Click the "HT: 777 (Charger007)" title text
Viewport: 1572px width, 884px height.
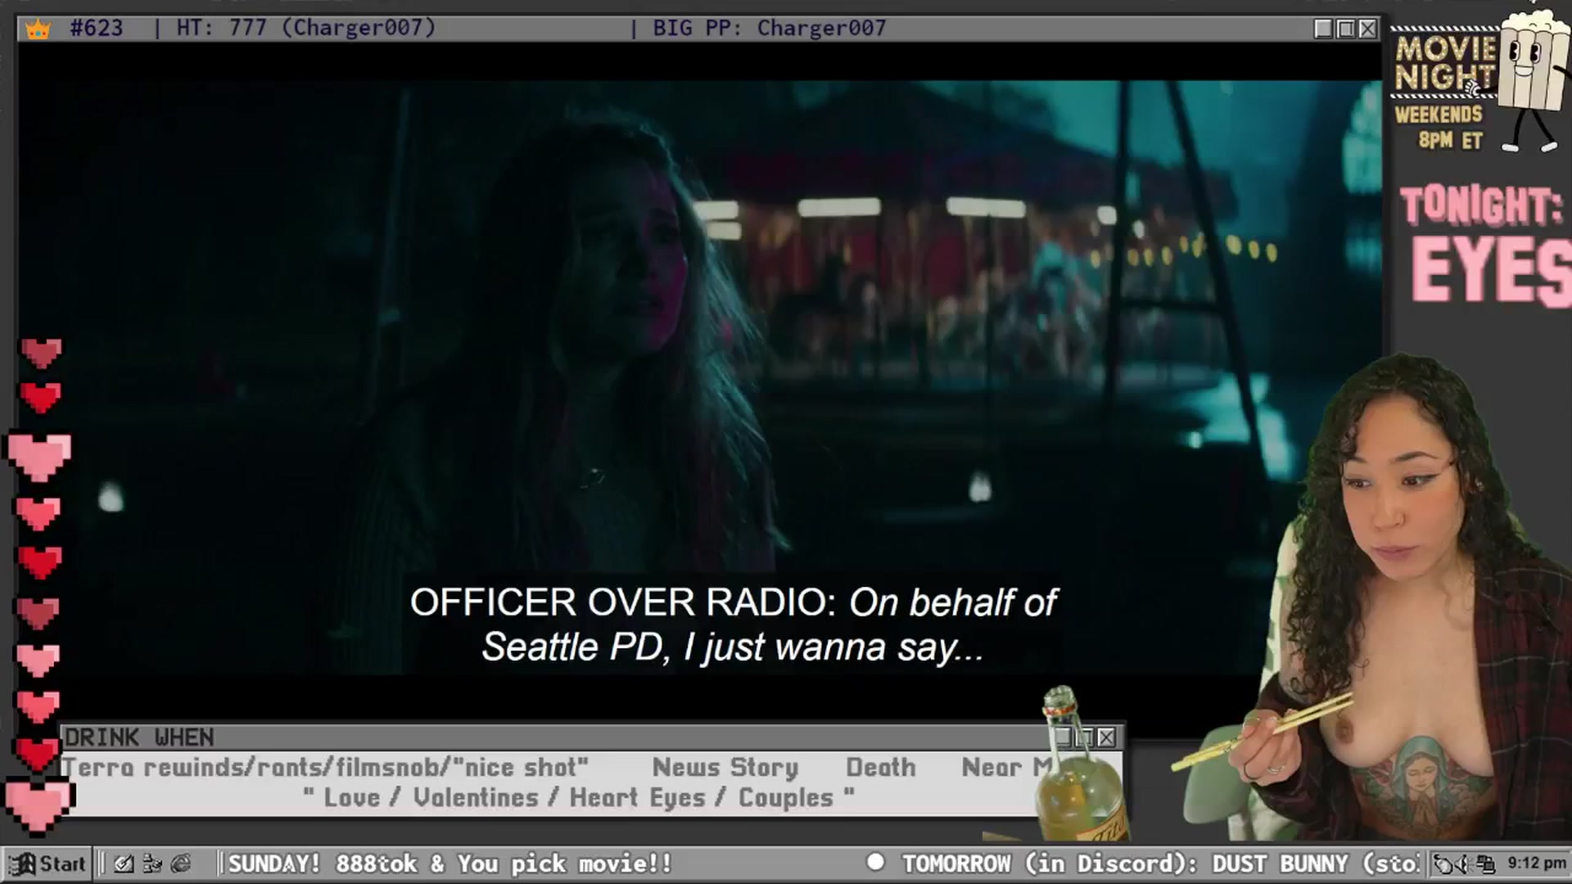(306, 29)
